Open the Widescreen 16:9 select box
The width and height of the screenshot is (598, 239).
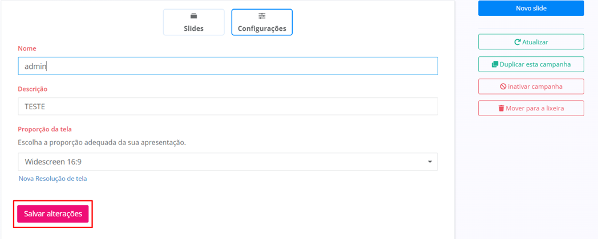tap(227, 162)
